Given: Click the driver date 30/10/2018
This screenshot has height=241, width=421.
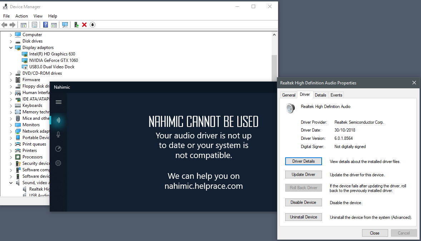Looking at the screenshot, I should (345, 130).
